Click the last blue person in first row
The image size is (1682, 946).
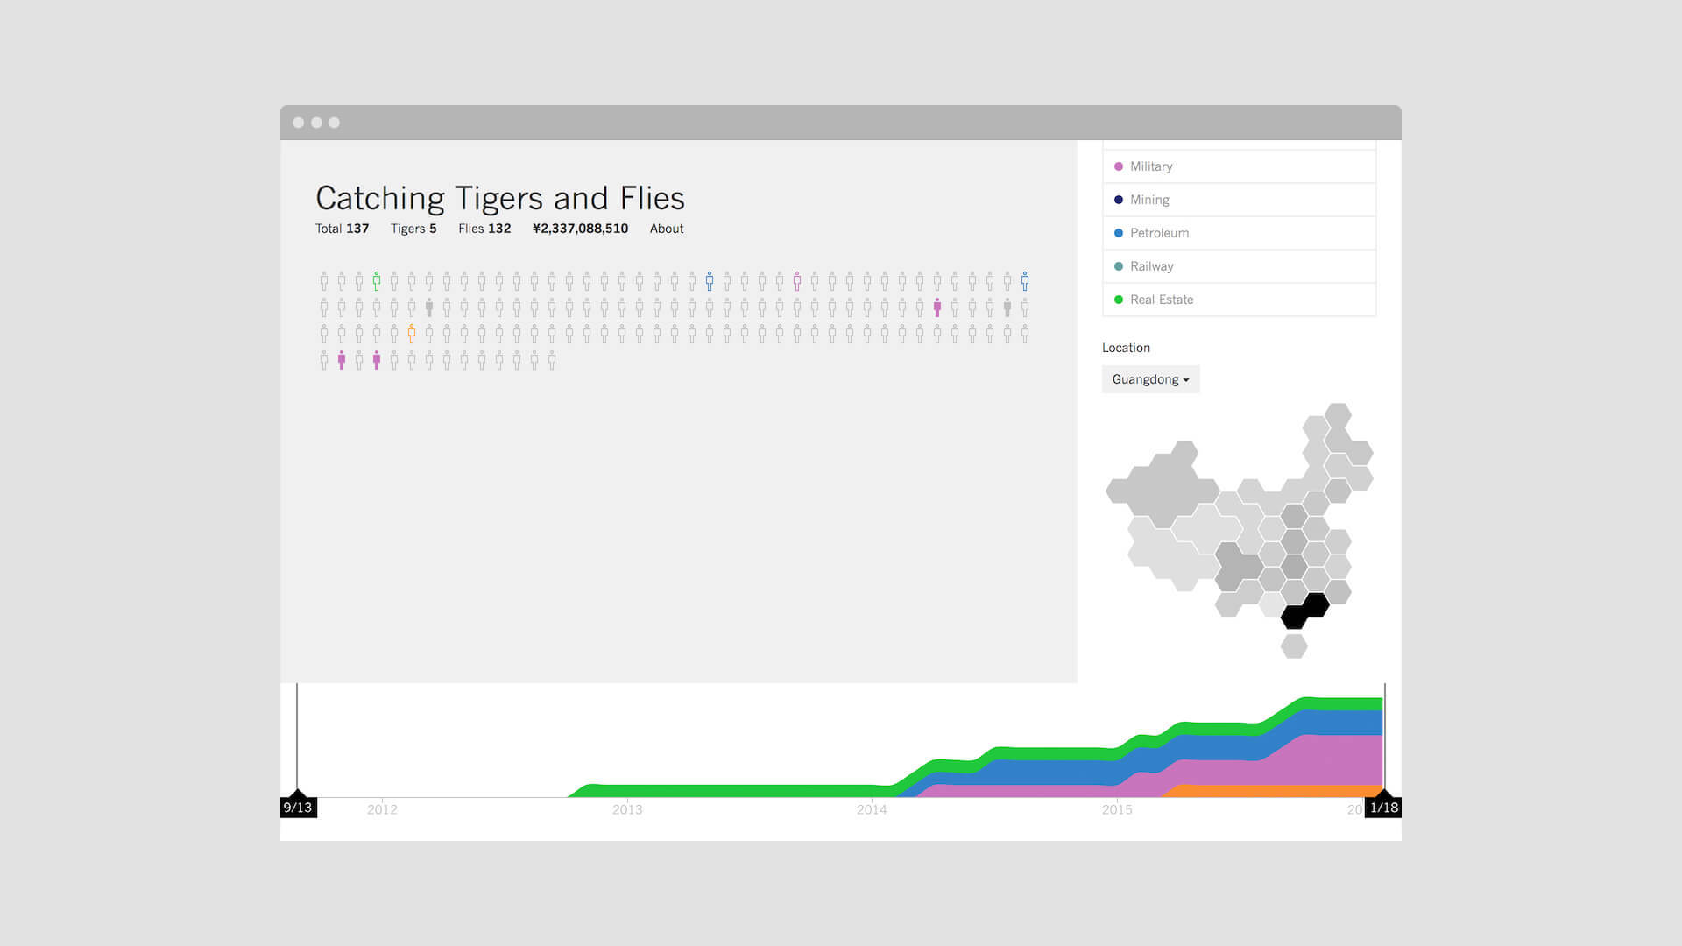point(1025,281)
